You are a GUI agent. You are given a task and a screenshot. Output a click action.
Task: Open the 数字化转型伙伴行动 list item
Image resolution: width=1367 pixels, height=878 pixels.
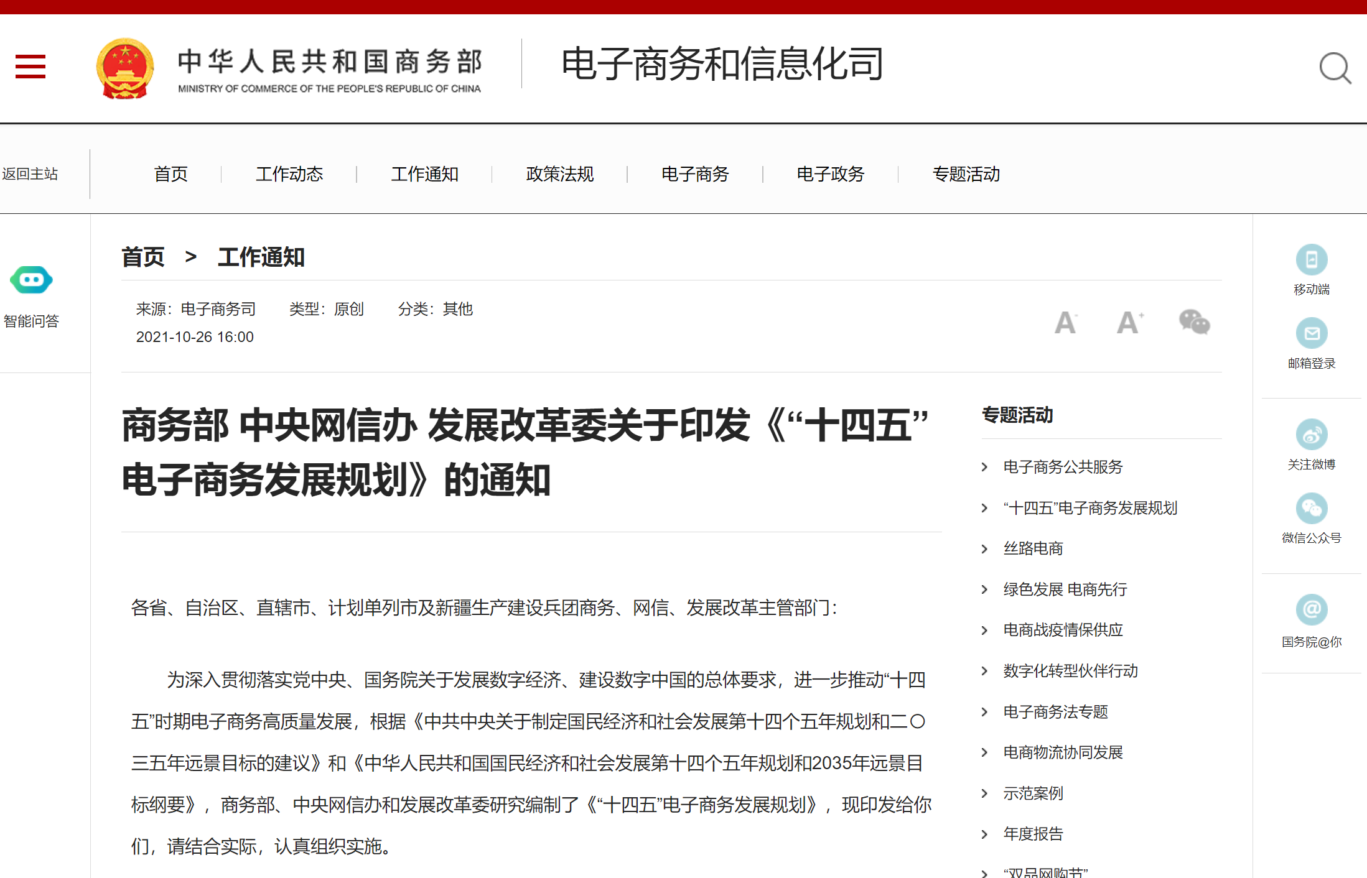[x=1070, y=671]
